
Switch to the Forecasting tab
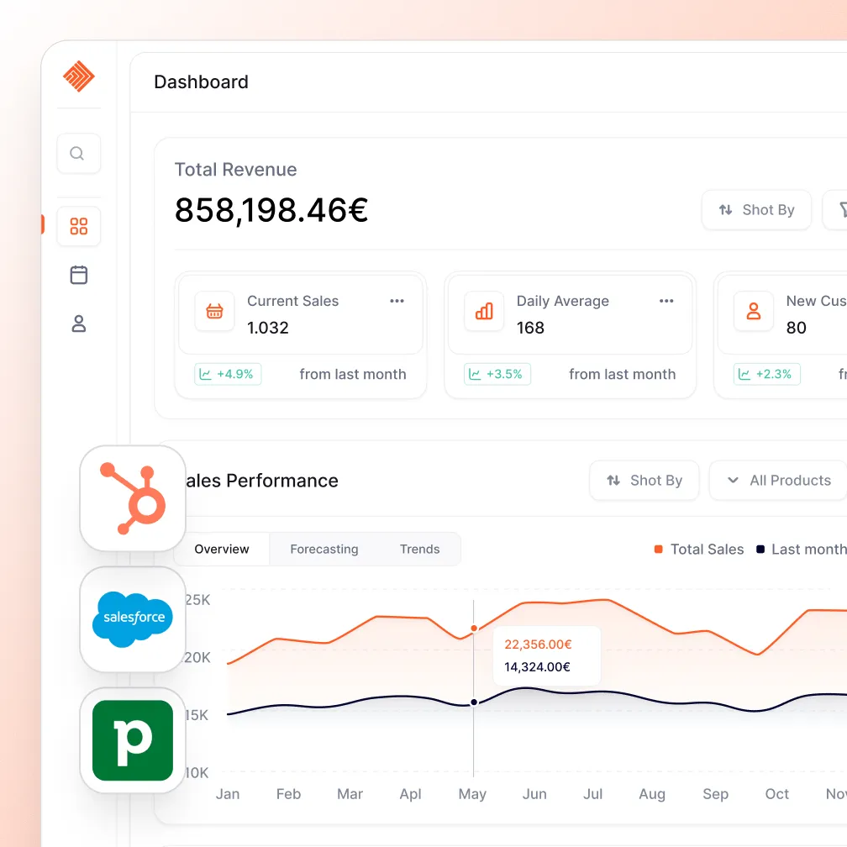tap(324, 549)
